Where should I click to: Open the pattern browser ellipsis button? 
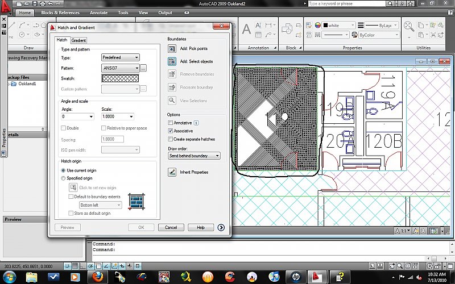144,68
